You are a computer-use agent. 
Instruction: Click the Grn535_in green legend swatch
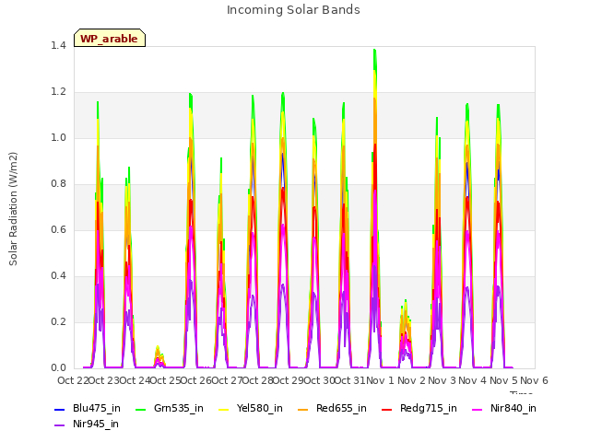140,409
